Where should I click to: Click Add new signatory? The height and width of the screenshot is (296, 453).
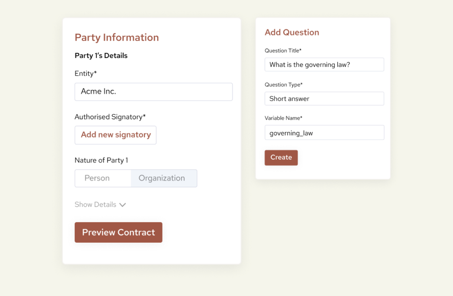(x=116, y=135)
